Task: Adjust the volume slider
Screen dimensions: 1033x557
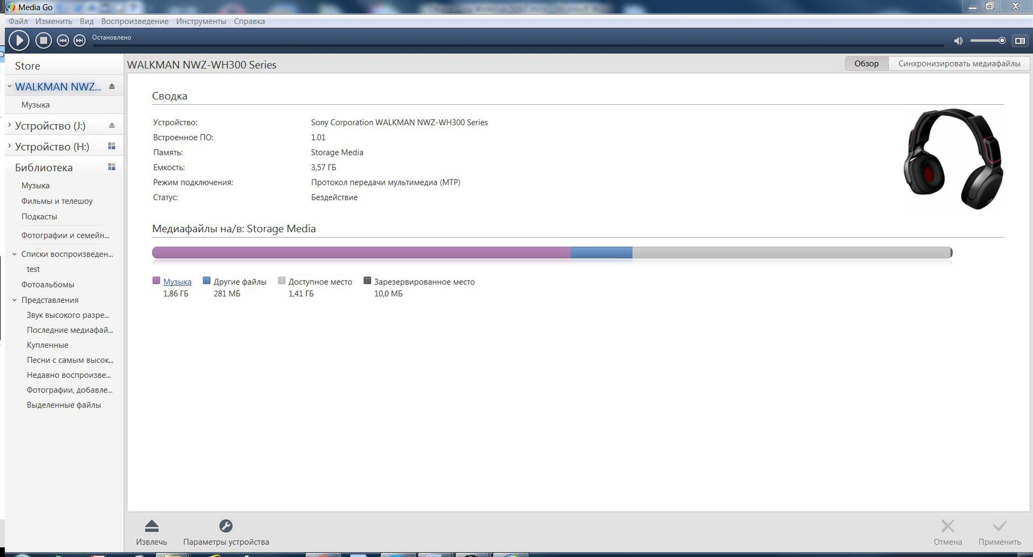Action: pyautogui.click(x=987, y=41)
